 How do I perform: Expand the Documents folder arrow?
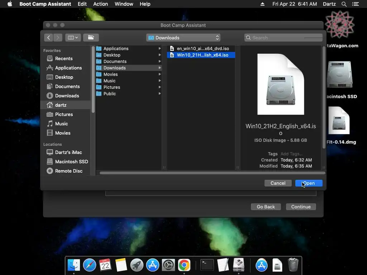pyautogui.click(x=159, y=61)
